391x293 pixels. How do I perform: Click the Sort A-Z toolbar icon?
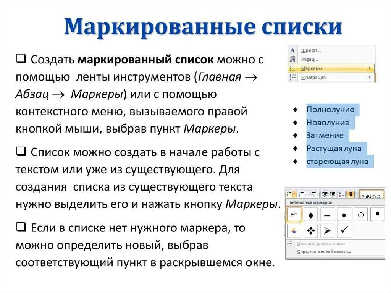coord(341,194)
